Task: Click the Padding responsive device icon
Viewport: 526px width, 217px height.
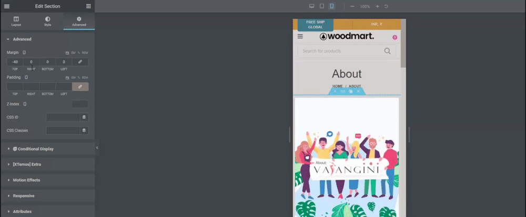Action: coord(26,77)
